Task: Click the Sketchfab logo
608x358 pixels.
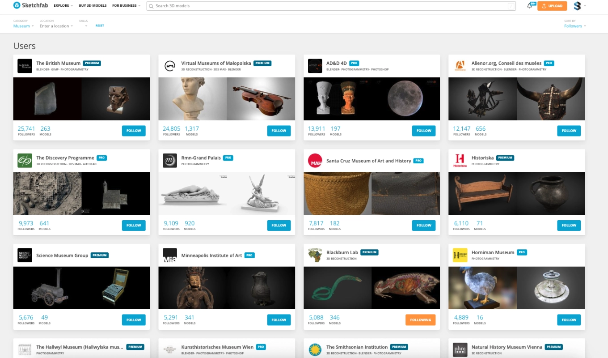Action: click(x=30, y=5)
